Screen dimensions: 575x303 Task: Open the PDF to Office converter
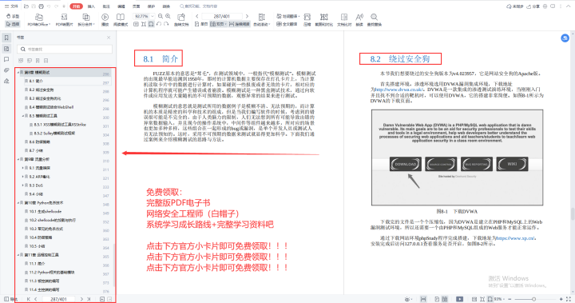(38, 20)
